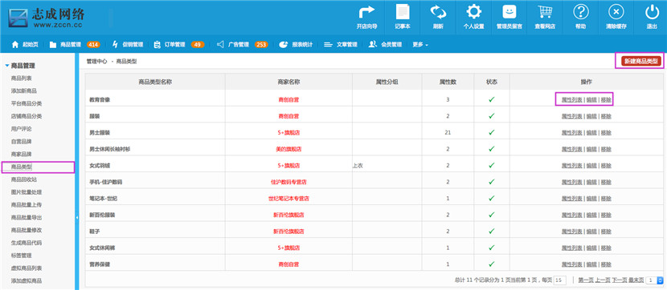
Task: Open 图片批量处理 in sidebar
Action: coord(27,192)
